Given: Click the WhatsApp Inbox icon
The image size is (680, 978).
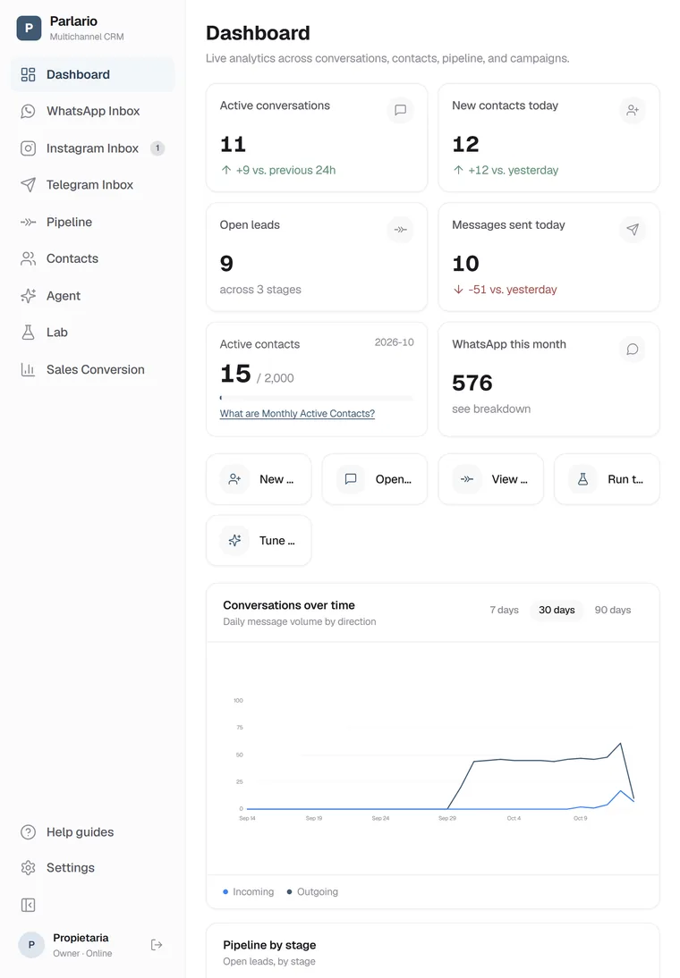Looking at the screenshot, I should [x=28, y=111].
